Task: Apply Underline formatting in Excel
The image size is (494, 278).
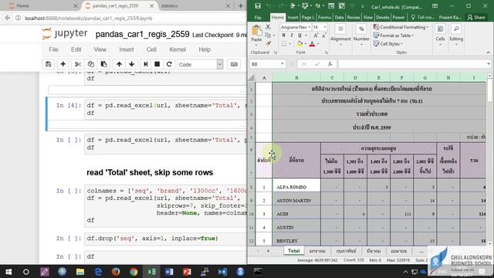Action: [x=299, y=36]
